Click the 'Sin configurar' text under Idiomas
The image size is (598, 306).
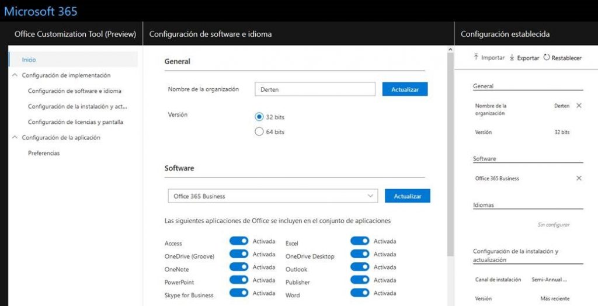(554, 225)
